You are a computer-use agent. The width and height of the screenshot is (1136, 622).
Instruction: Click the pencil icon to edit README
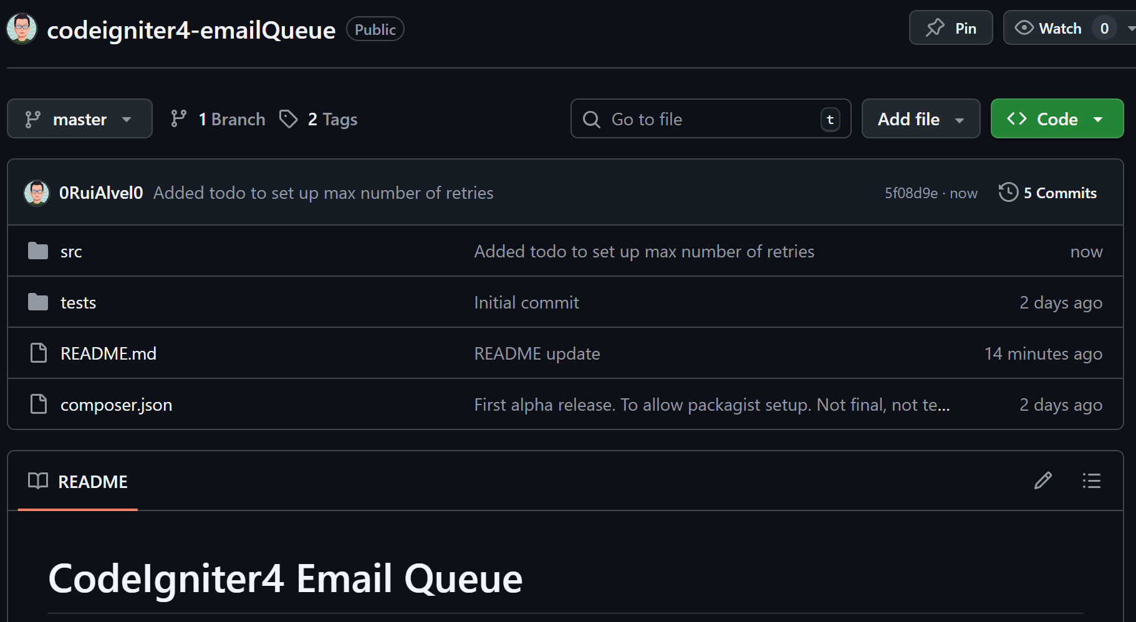1042,481
